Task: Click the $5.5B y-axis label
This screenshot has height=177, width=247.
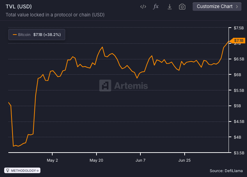Action: 239,90
